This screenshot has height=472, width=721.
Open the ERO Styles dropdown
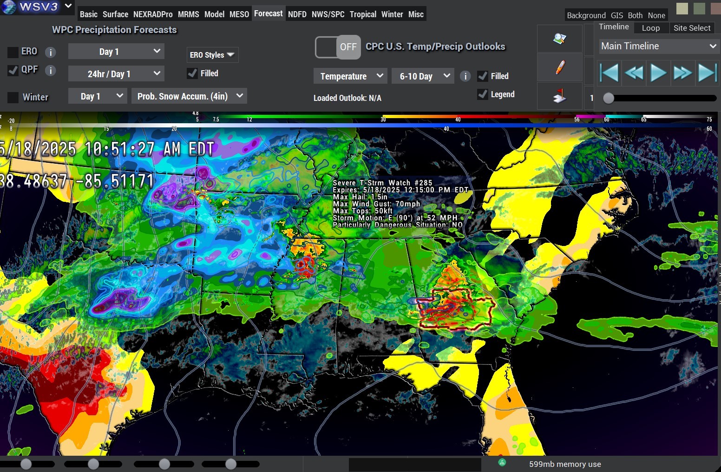[212, 55]
